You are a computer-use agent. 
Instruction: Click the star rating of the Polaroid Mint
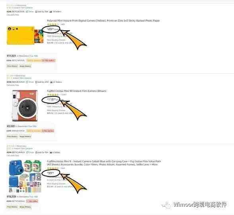point(53,24)
